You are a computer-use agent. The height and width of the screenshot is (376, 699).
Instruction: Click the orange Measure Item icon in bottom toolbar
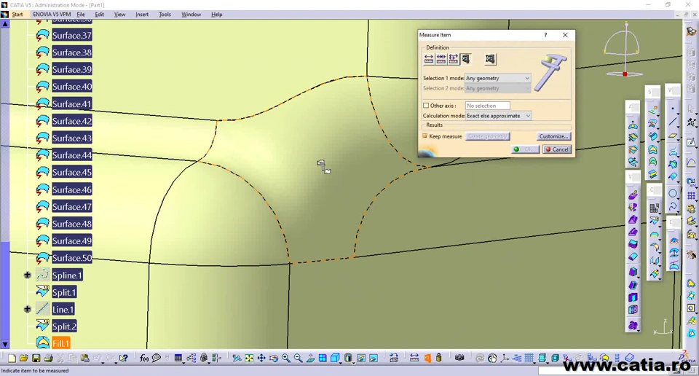427,358
